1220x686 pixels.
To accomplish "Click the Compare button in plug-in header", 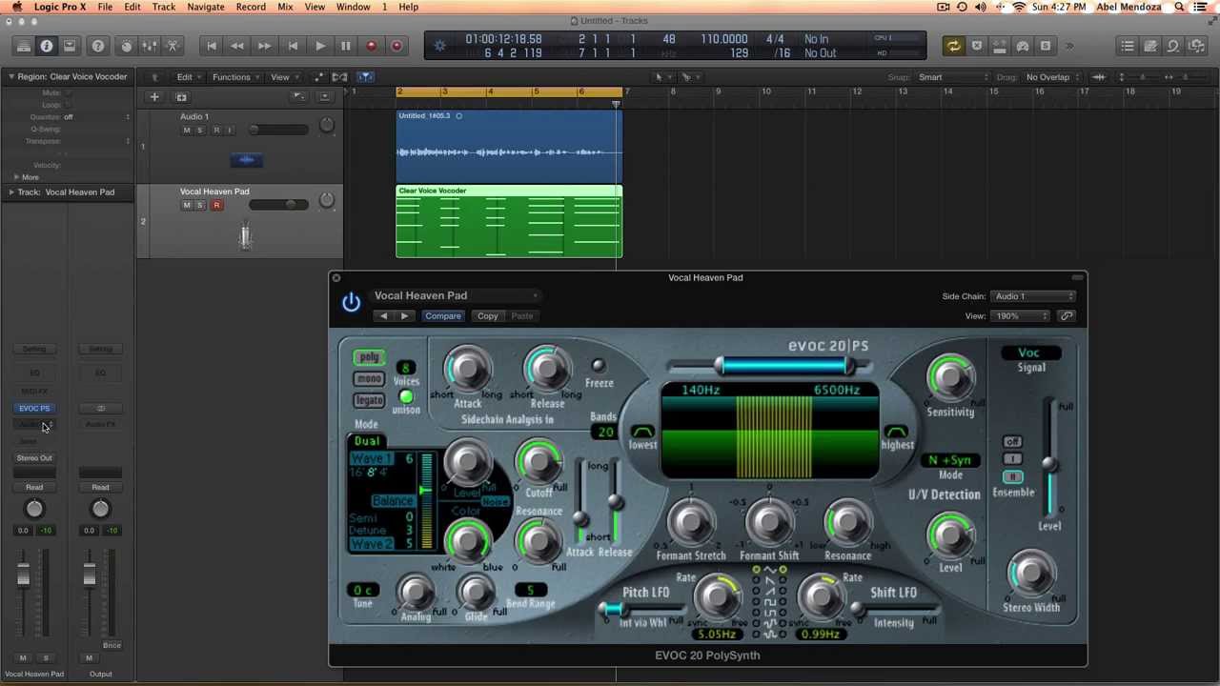I will click(443, 316).
